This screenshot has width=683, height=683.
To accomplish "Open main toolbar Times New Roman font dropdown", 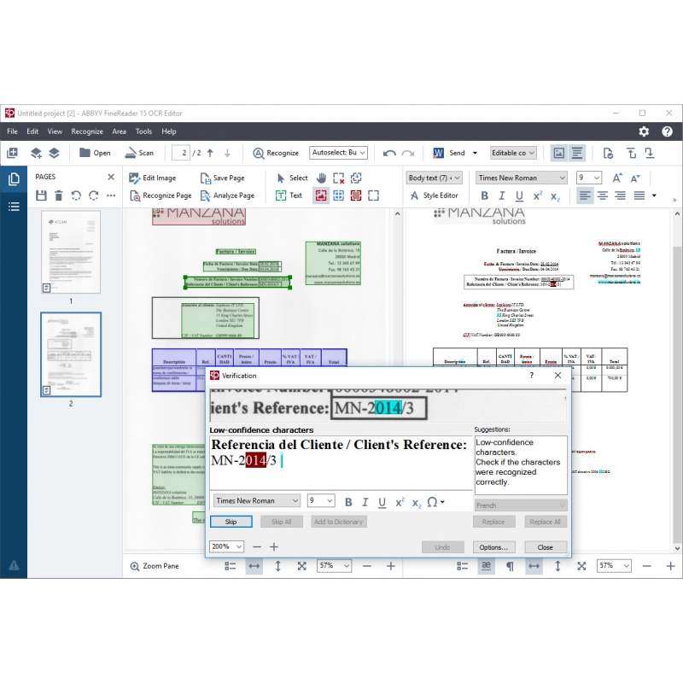I will pyautogui.click(x=522, y=178).
